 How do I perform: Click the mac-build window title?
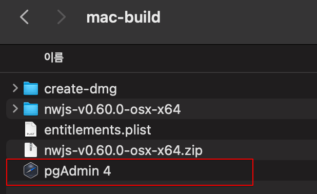(123, 17)
